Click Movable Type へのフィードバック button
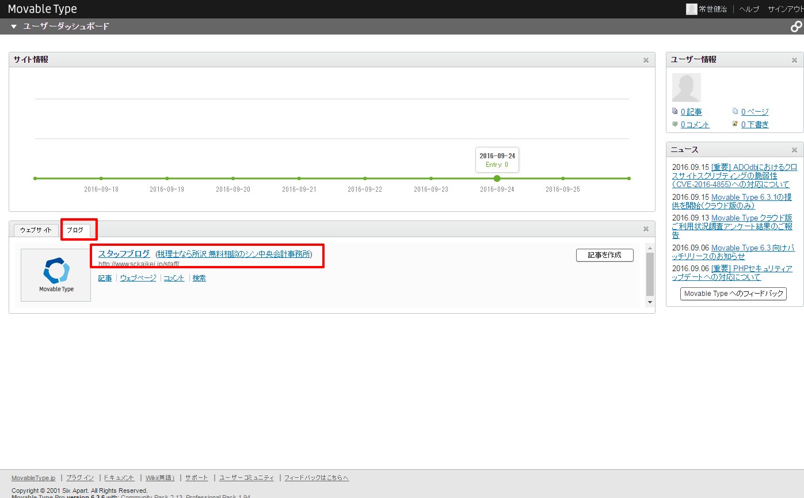 (733, 294)
